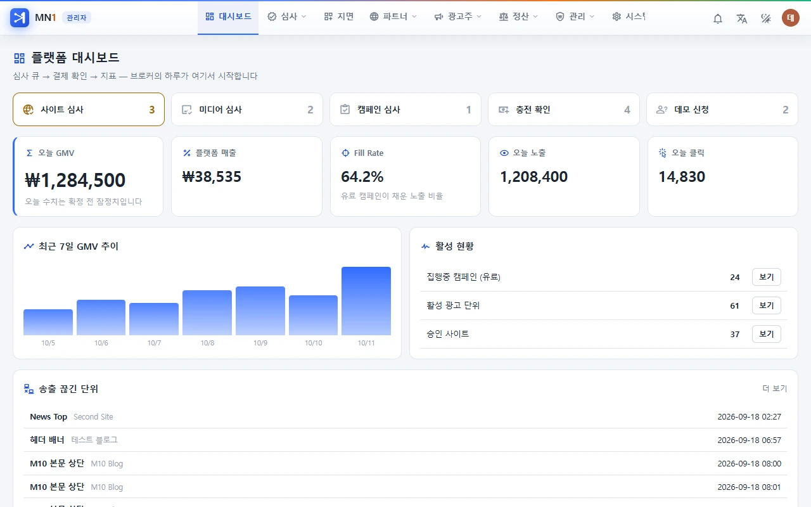Click 더 보기 link in 송출 끊긴 단위

click(x=775, y=388)
